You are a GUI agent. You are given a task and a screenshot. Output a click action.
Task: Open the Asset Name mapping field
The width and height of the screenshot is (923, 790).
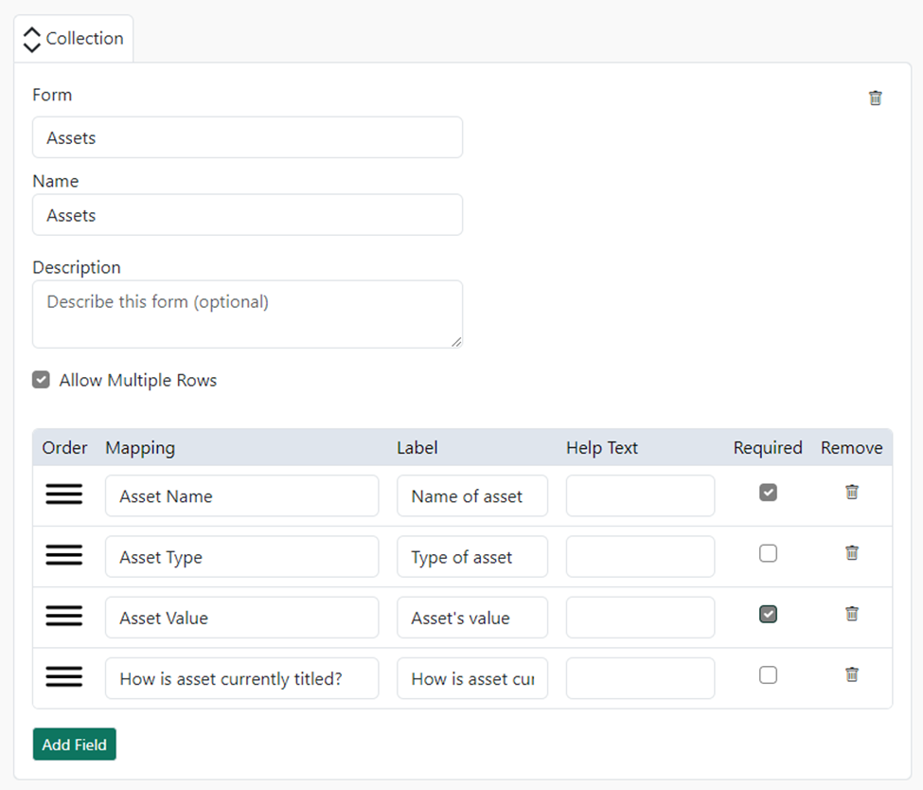tap(242, 496)
